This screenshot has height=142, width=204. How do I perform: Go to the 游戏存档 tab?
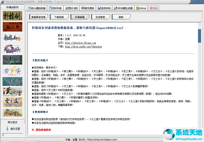click(104, 8)
